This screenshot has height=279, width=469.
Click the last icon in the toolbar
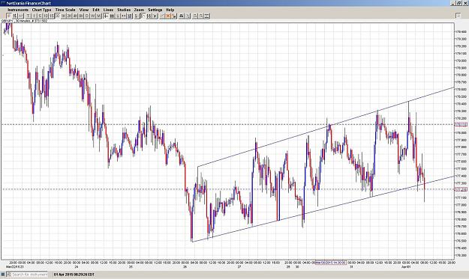point(206,16)
